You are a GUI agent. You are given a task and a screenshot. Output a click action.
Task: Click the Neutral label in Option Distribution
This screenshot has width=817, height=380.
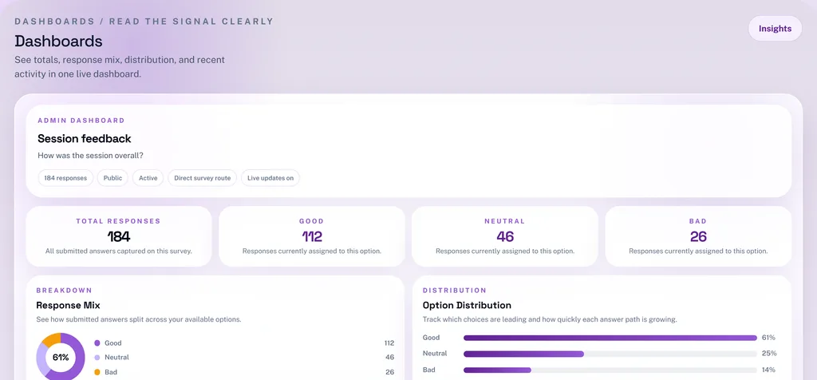[435, 354]
